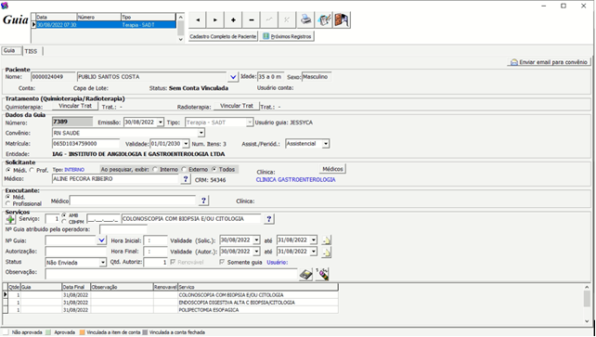The image size is (596, 337).
Task: Delete record minus button
Action: 251,20
